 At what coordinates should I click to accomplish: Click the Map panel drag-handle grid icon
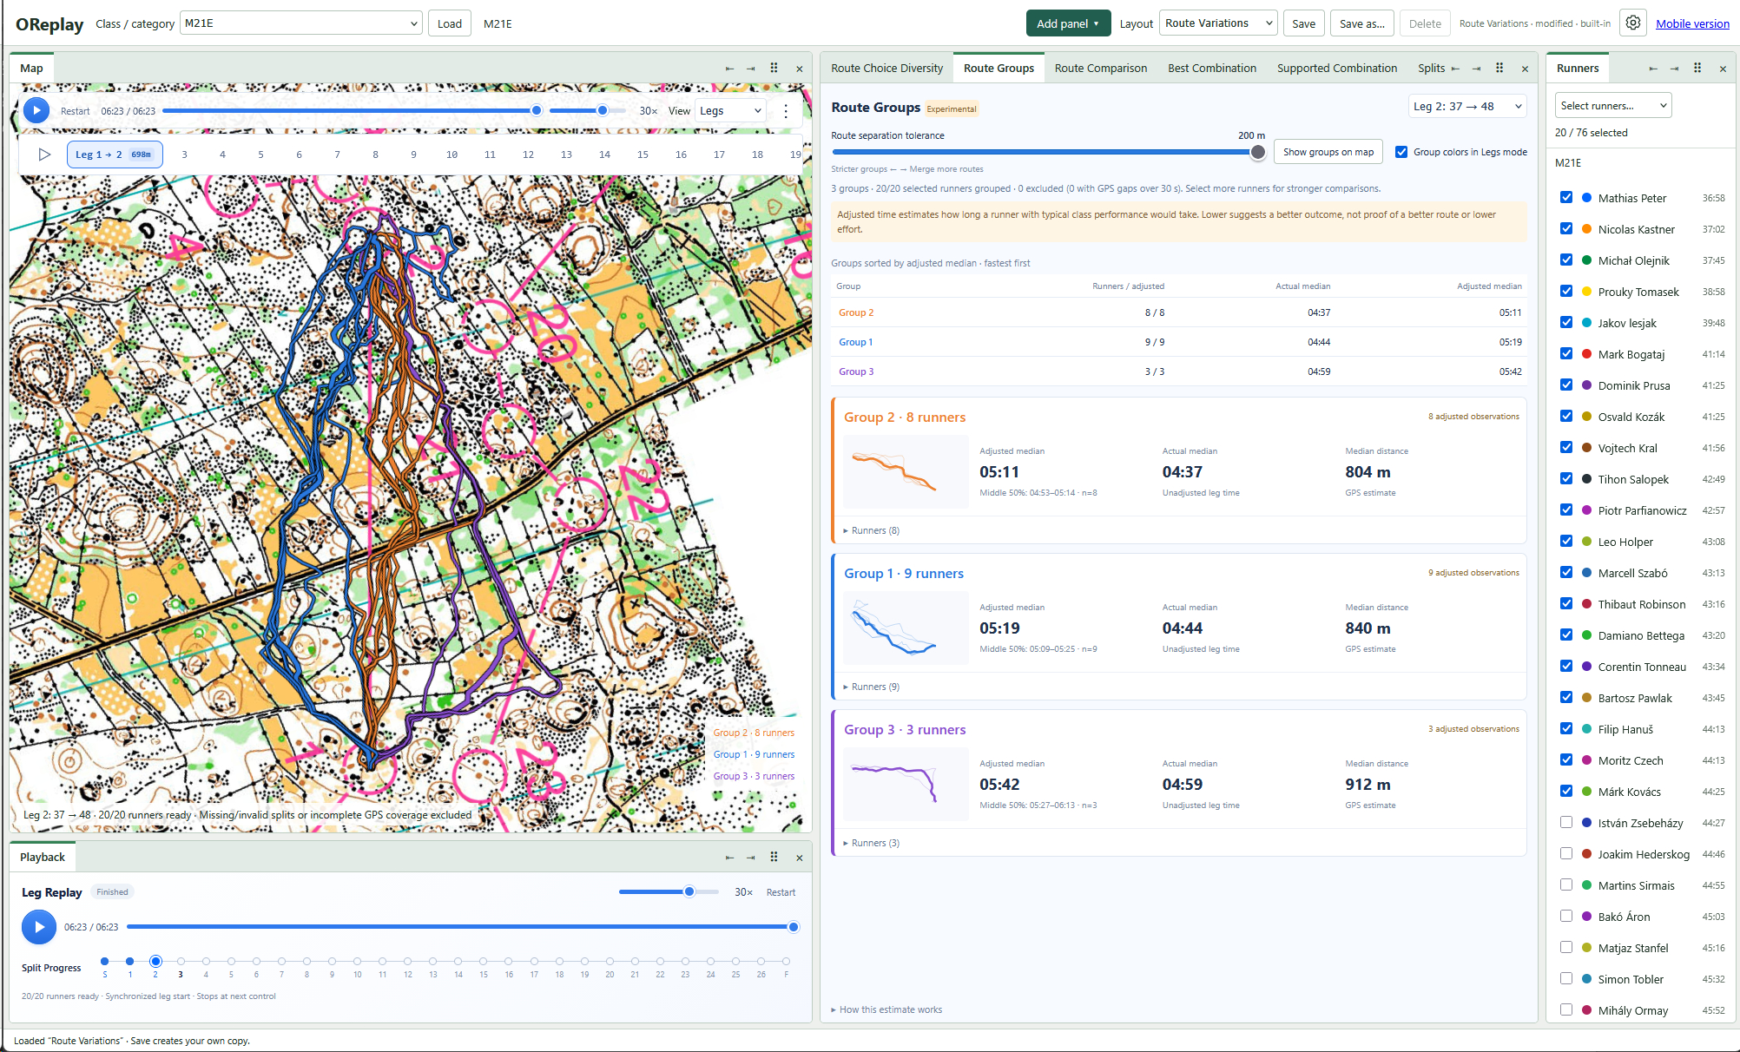[x=774, y=69]
